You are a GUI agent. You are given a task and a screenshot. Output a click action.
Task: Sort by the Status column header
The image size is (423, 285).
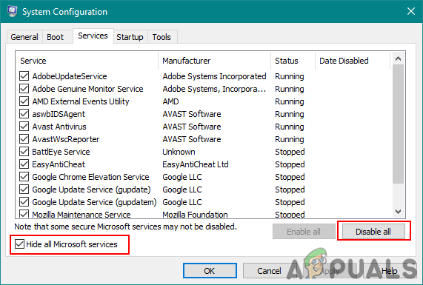point(293,61)
